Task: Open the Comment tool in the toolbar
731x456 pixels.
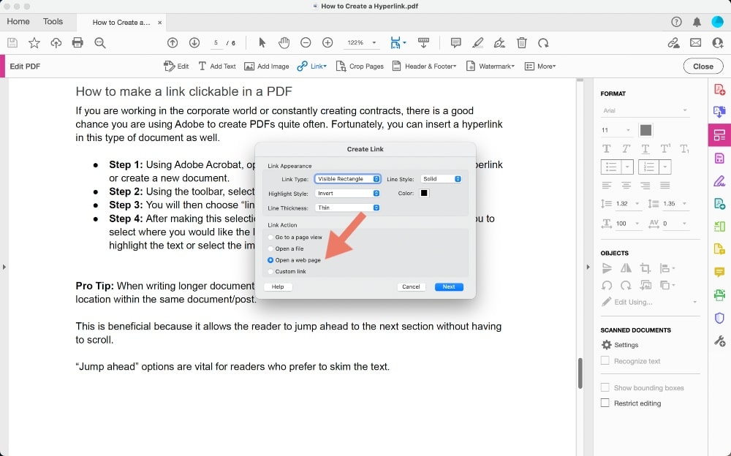Action: click(455, 42)
